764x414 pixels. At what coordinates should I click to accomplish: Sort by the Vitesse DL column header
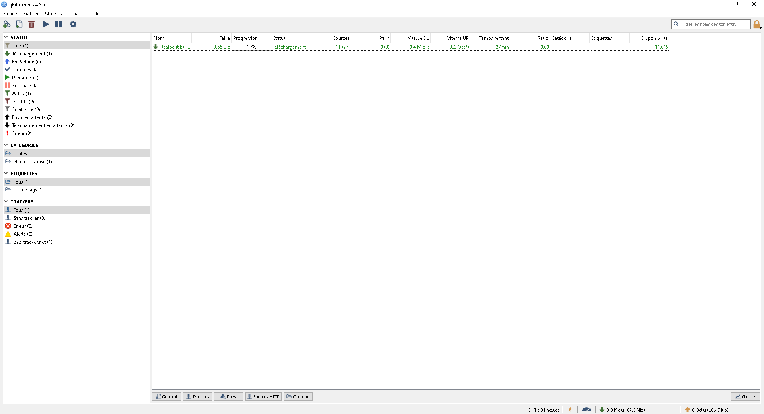pyautogui.click(x=411, y=38)
